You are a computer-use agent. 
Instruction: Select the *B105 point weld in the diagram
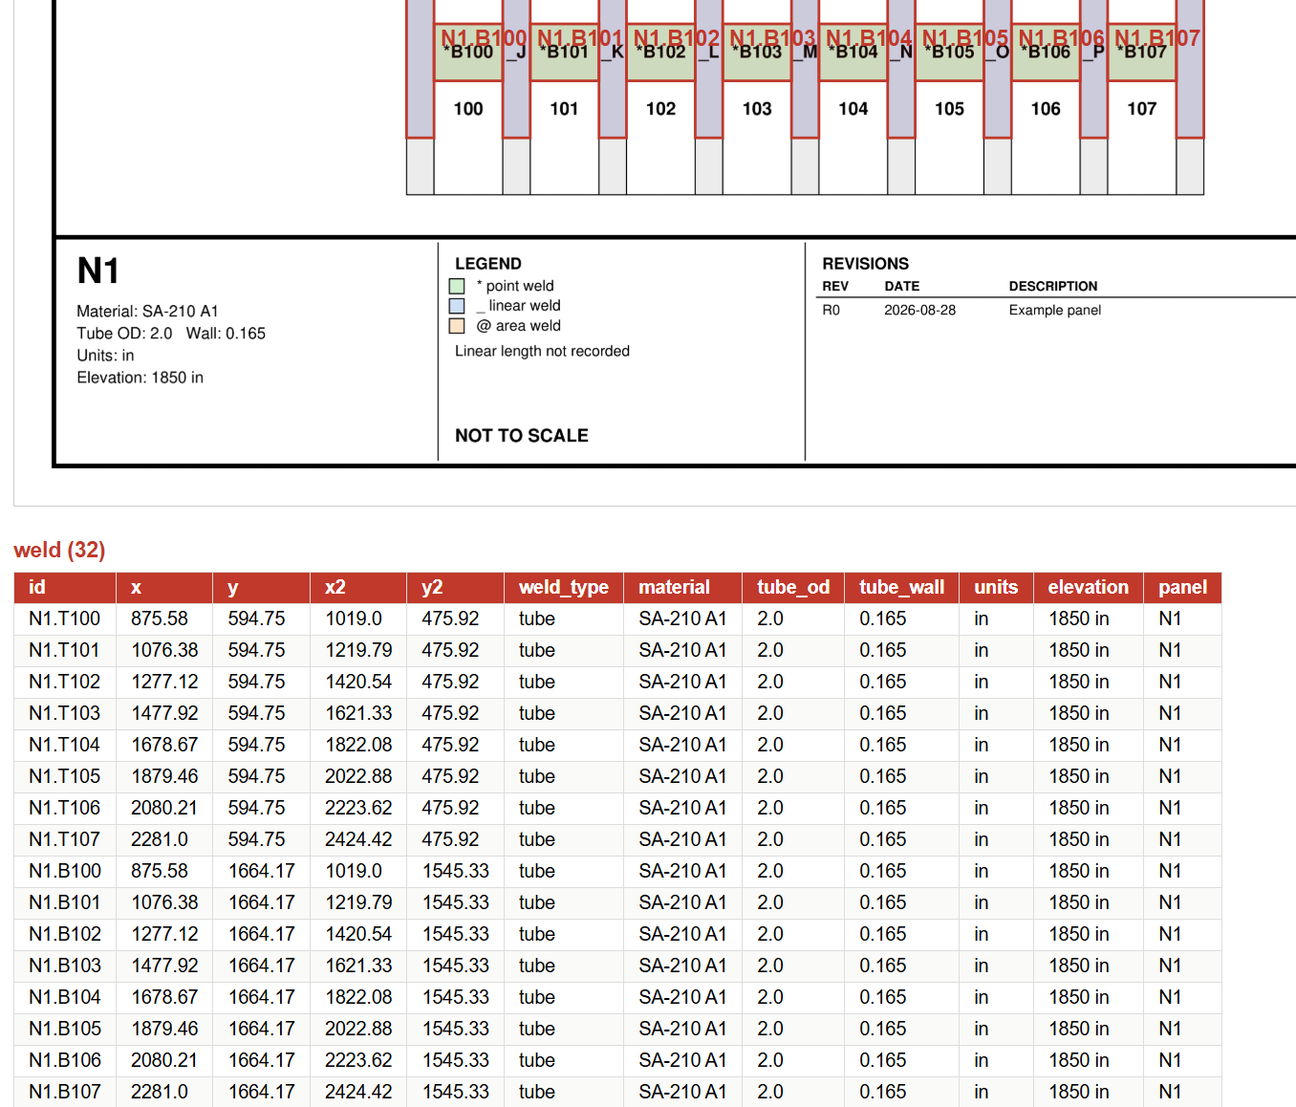point(949,53)
